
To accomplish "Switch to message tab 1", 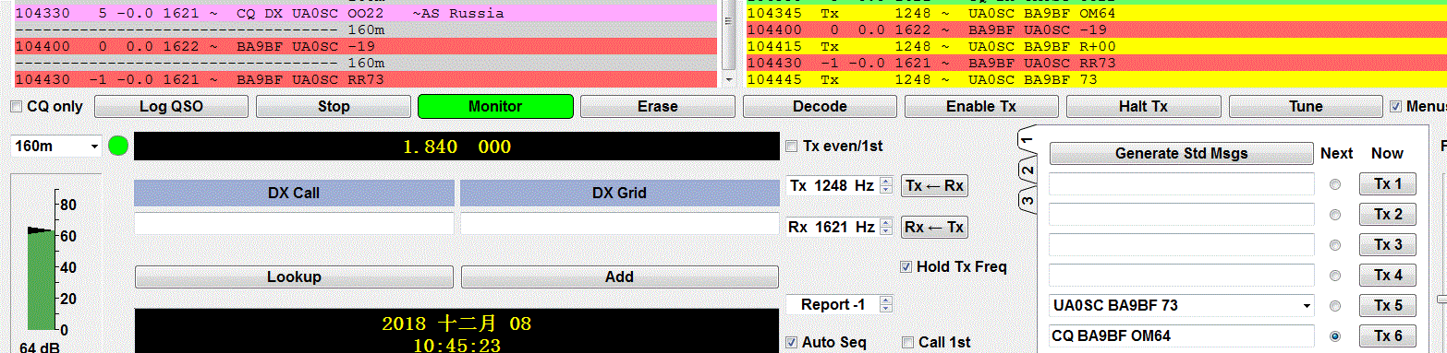I will (1027, 140).
